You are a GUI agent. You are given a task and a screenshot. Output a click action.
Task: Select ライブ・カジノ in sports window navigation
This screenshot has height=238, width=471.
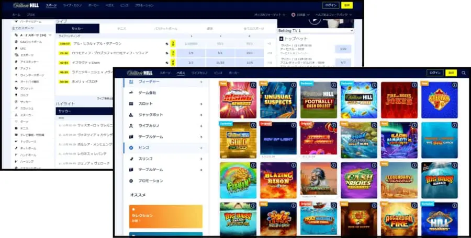(x=72, y=5)
